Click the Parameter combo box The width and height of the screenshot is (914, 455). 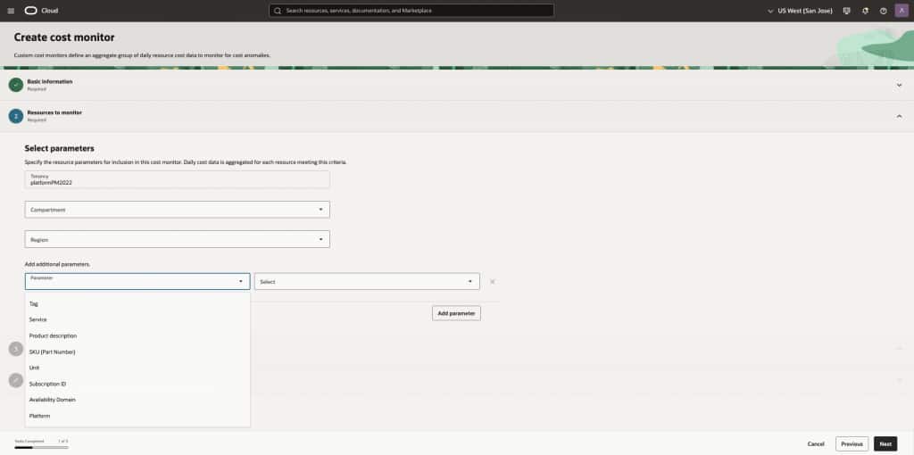137,281
